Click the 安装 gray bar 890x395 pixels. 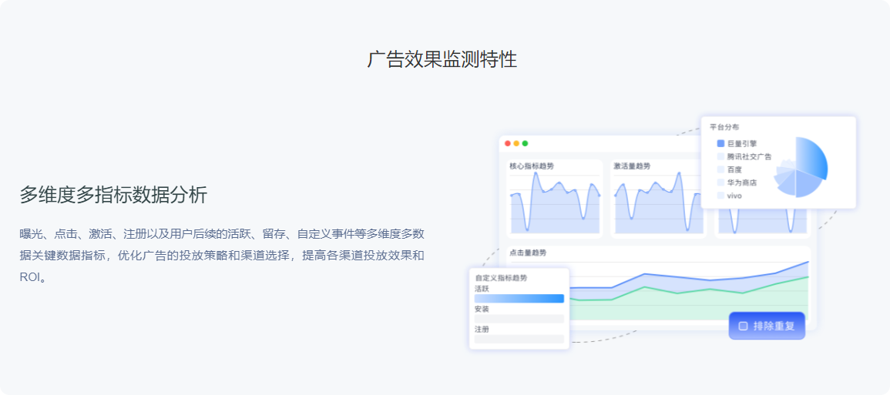coord(519,319)
